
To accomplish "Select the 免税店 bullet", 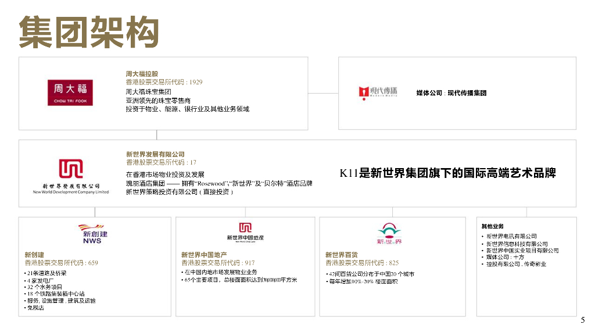I will tap(34, 308).
